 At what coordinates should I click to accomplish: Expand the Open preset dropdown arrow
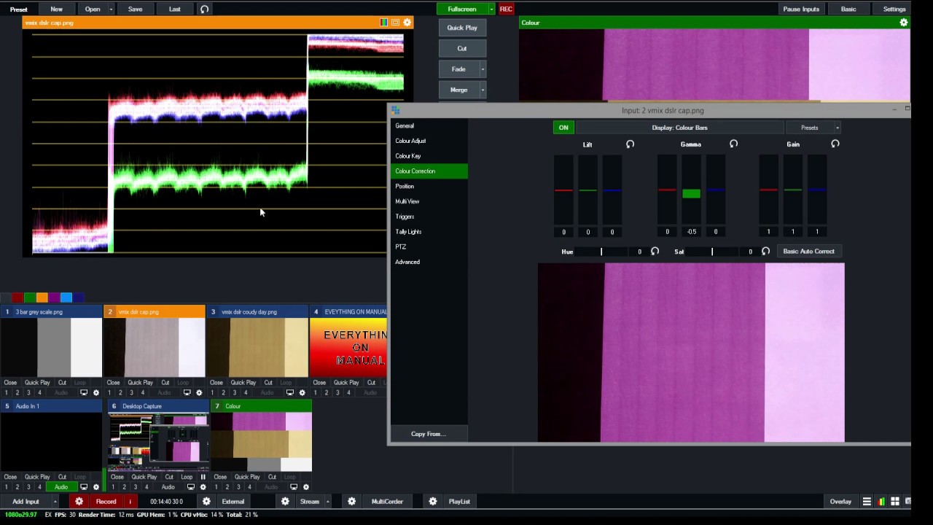pos(111,9)
